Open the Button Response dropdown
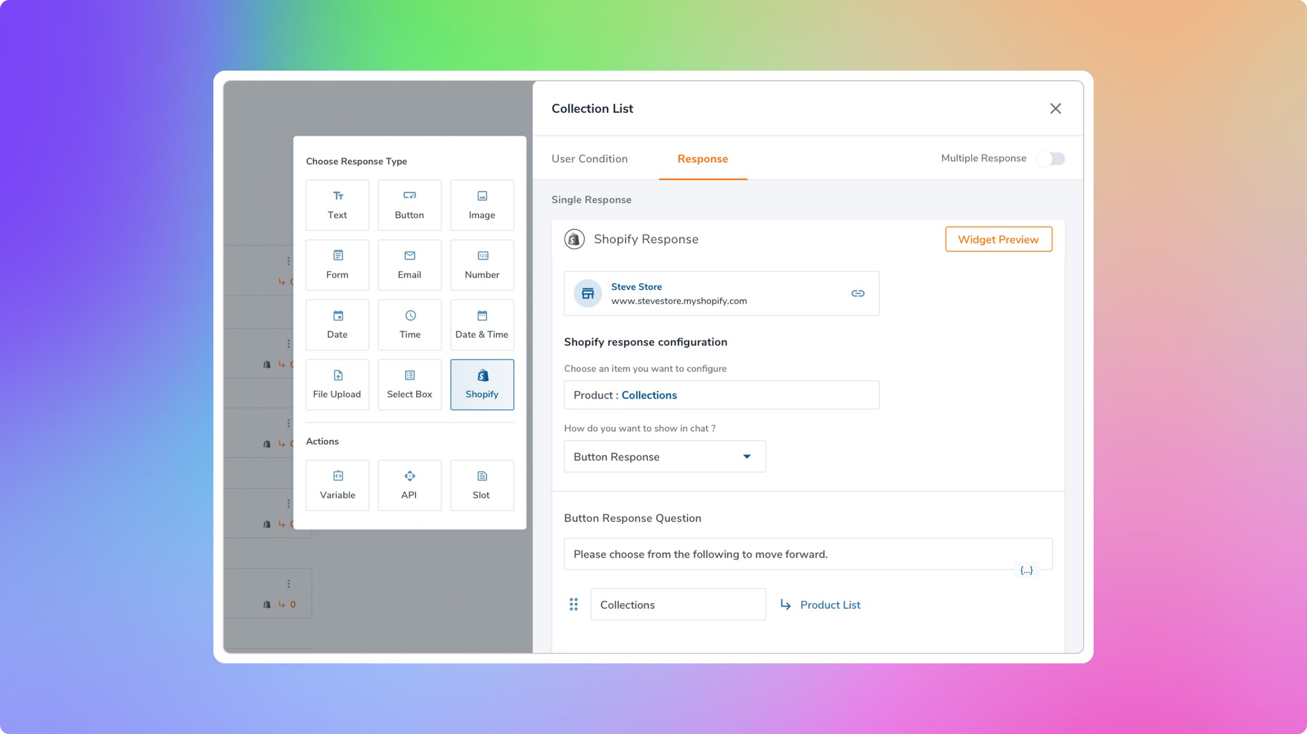The width and height of the screenshot is (1307, 734). point(664,457)
